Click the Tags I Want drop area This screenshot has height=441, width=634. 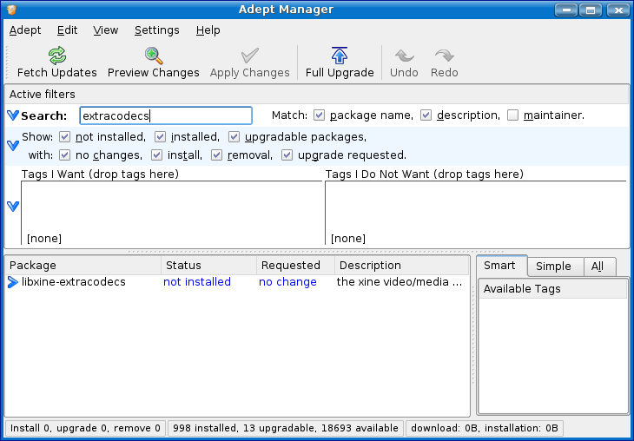pos(171,213)
